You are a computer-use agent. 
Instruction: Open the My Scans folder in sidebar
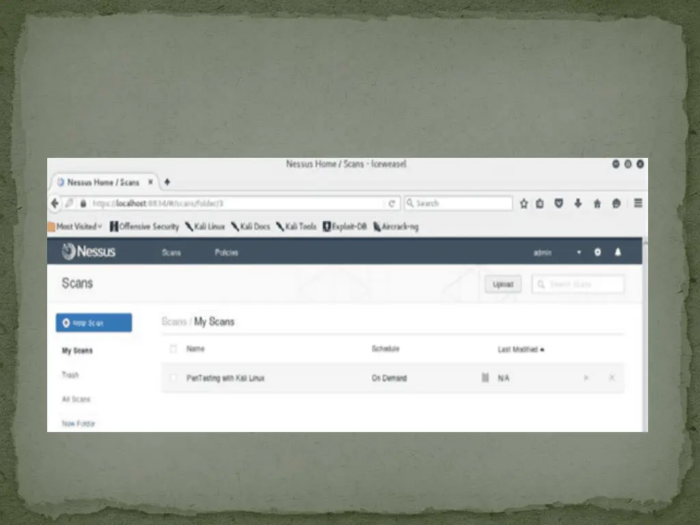point(77,351)
